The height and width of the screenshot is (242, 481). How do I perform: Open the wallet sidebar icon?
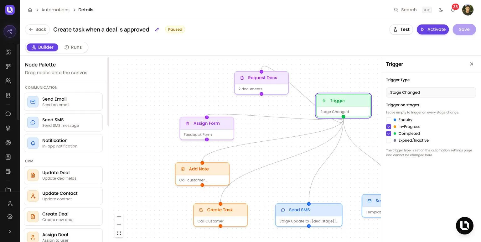coord(8,171)
